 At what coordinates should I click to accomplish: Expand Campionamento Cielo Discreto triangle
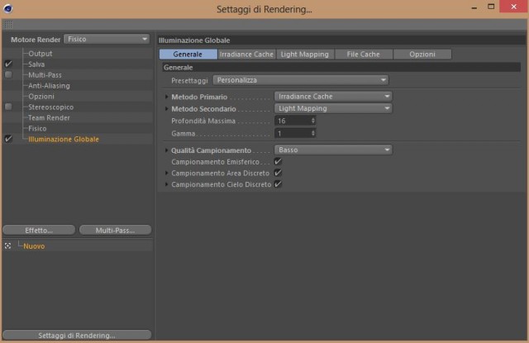pos(166,184)
